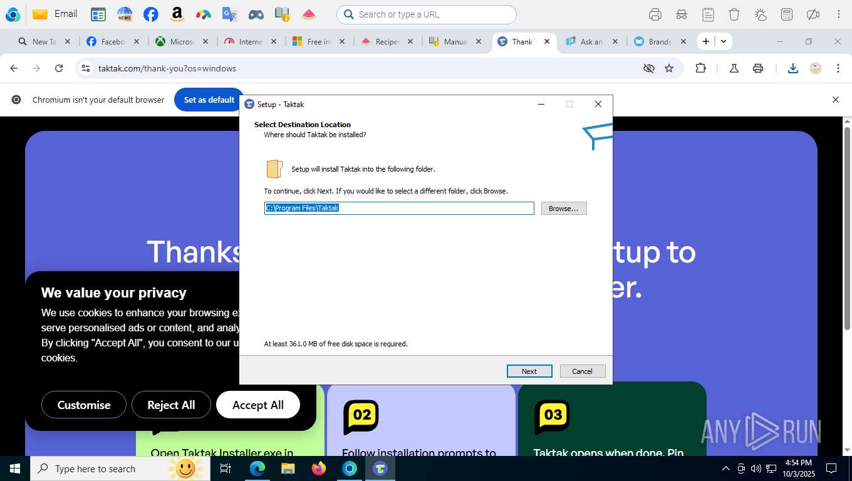The height and width of the screenshot is (481, 852).
Task: Click the print icon beside address bar
Action: point(758,68)
